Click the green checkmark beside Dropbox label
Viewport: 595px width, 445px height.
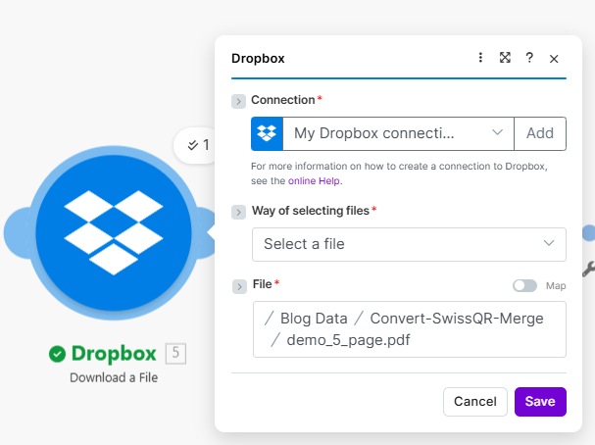58,353
